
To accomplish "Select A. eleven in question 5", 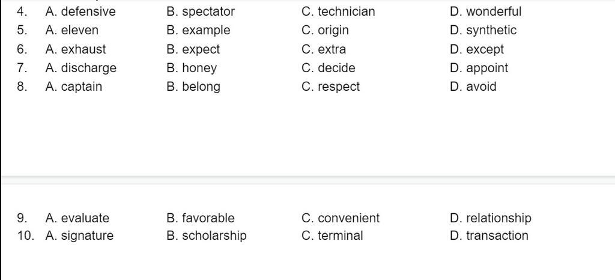I will tap(72, 30).
